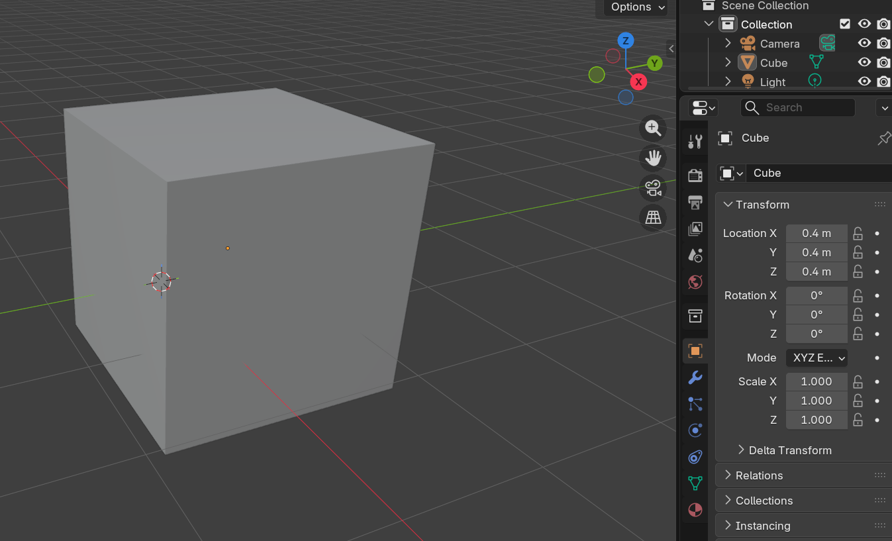This screenshot has height=541, width=892.
Task: Click the animate dot beside rotation Mode
Action: coord(877,358)
